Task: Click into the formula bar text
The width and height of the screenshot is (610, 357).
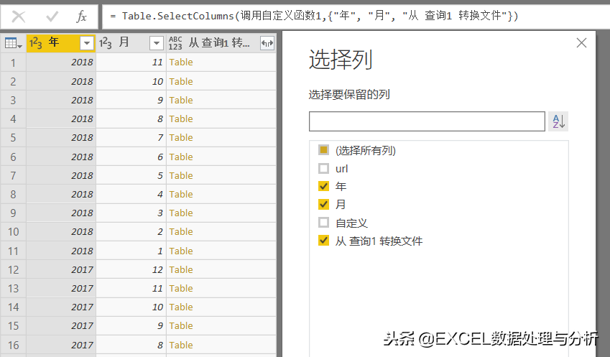Action: coord(314,16)
